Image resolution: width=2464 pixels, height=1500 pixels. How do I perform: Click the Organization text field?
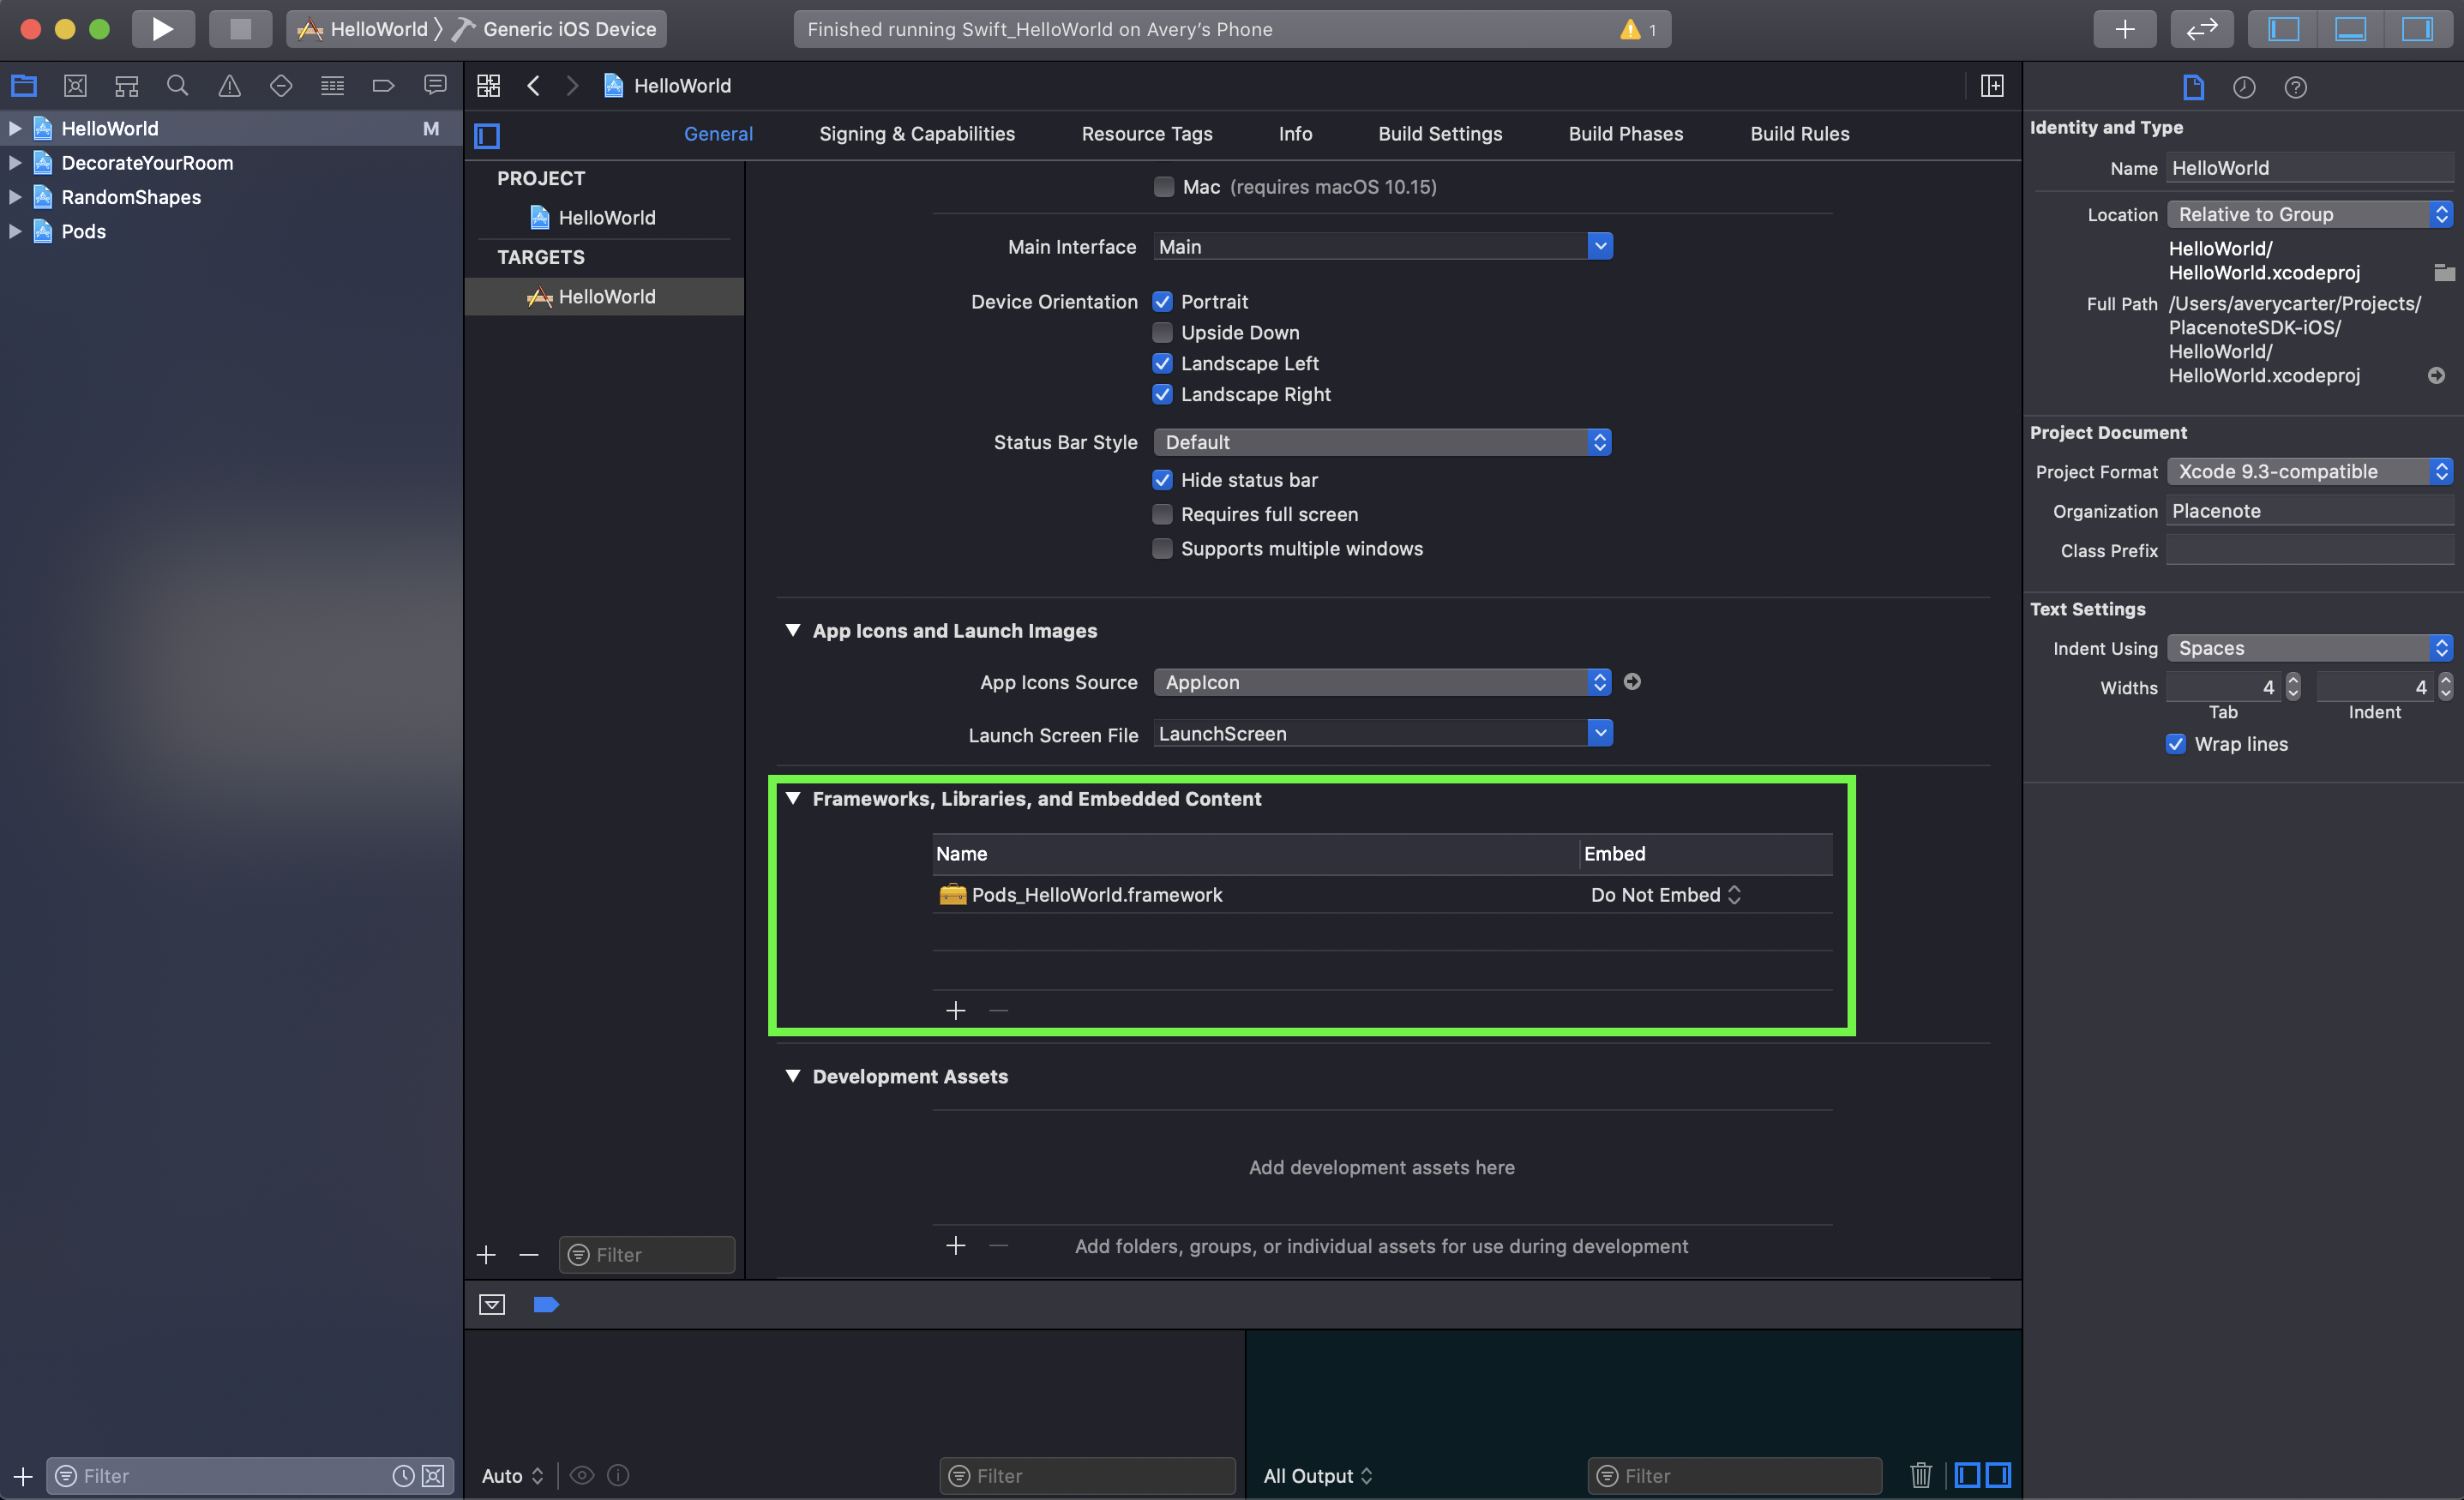coord(2310,511)
